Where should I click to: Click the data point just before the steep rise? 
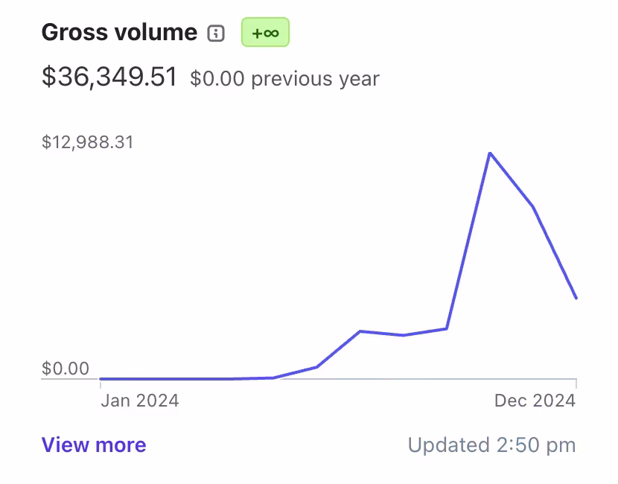(x=447, y=328)
